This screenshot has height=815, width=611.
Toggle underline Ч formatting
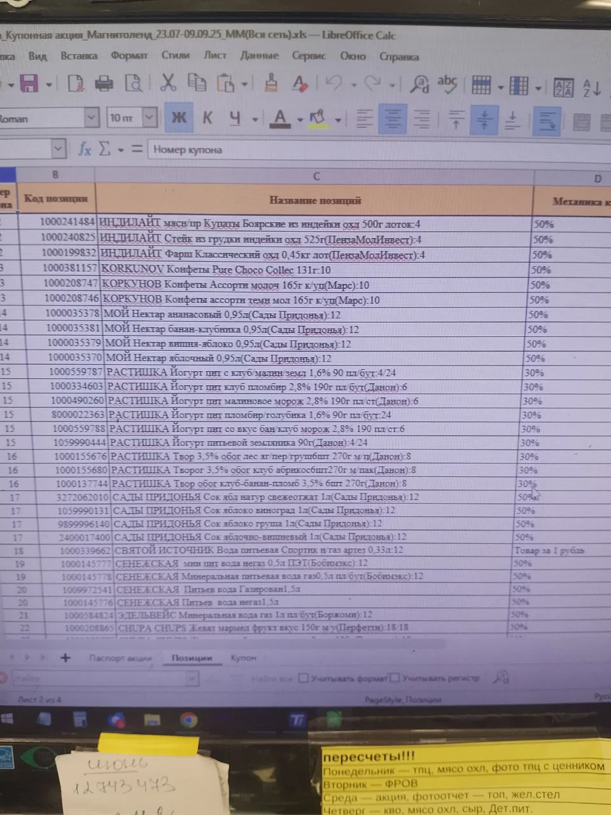click(x=235, y=118)
